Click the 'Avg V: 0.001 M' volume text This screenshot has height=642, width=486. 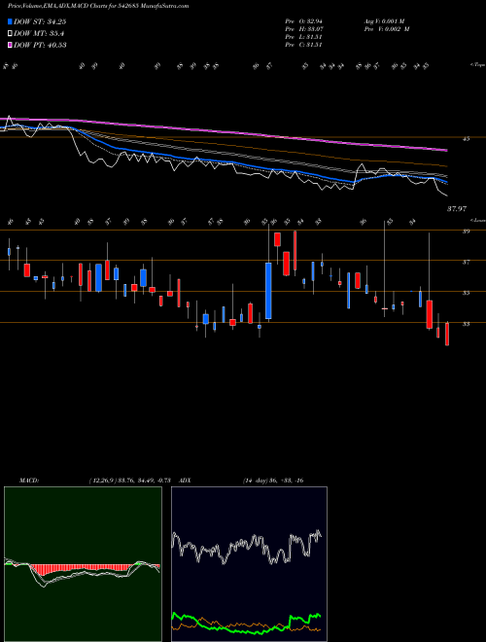point(384,21)
